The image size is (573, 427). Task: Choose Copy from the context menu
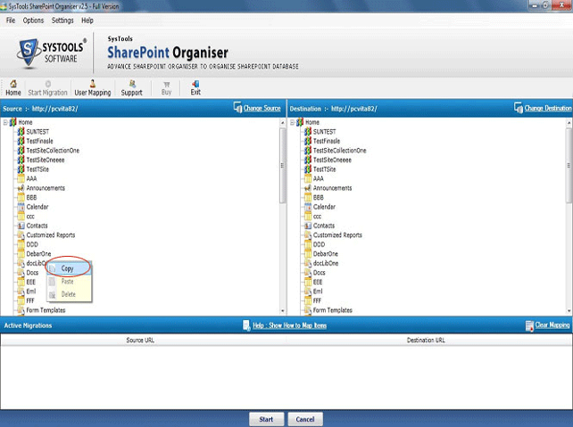click(69, 268)
